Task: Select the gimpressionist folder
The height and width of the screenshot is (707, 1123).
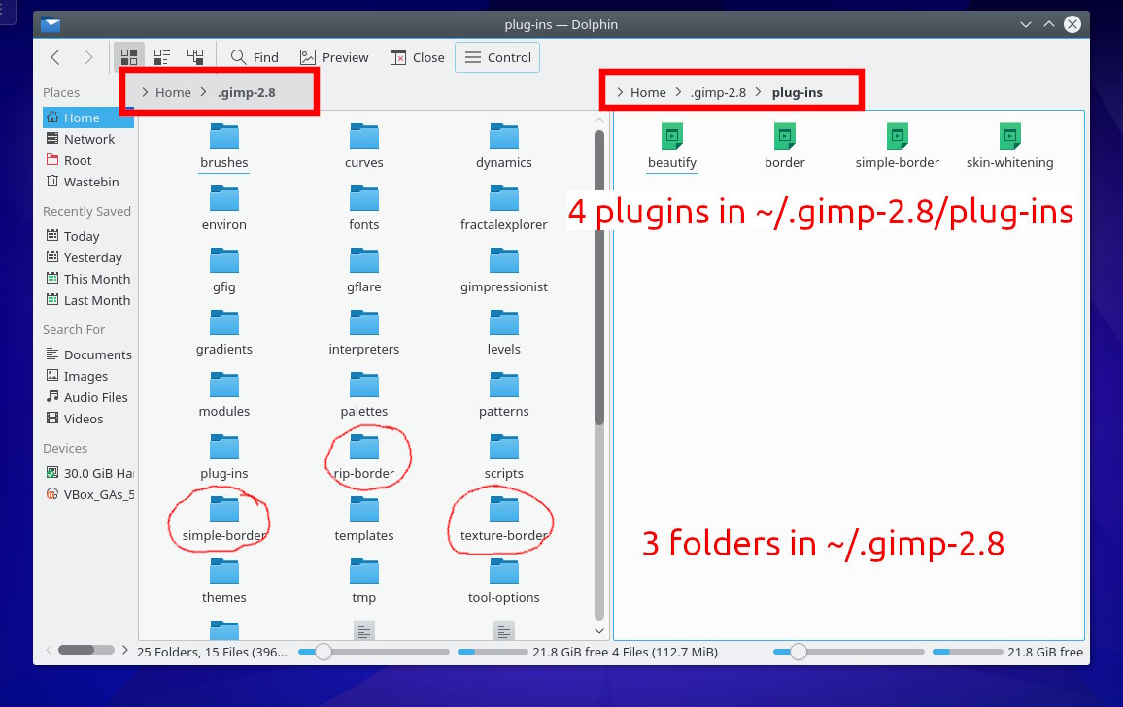Action: 504,271
